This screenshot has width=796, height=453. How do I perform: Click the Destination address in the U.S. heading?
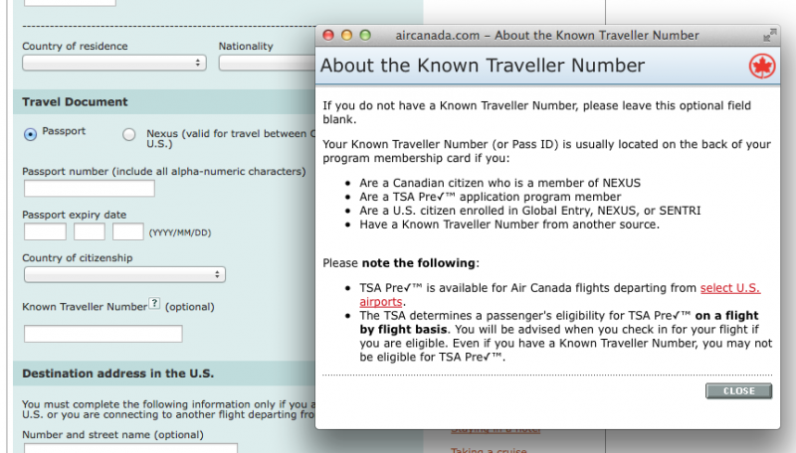(x=117, y=374)
